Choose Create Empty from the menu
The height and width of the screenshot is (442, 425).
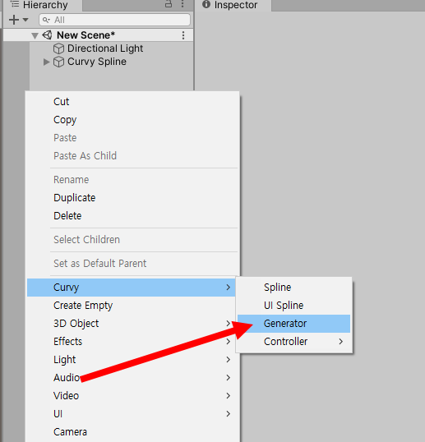[132, 306]
